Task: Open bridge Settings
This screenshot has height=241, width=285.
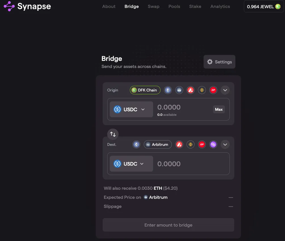Action: [x=219, y=62]
